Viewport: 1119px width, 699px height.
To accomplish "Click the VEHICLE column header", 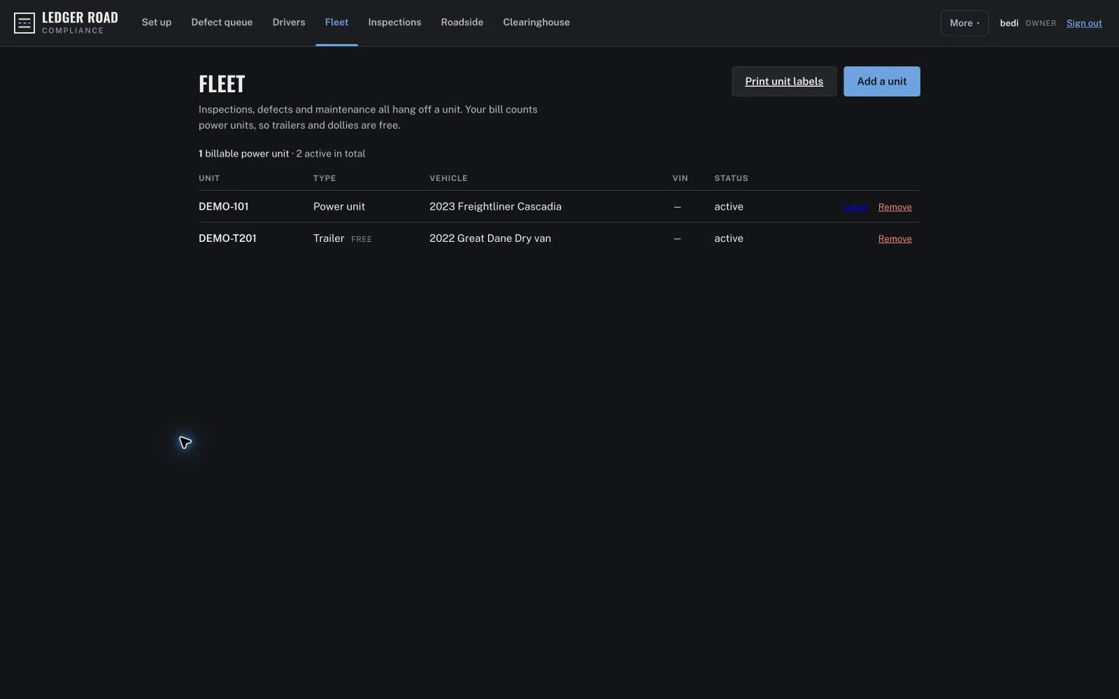I will pyautogui.click(x=448, y=178).
